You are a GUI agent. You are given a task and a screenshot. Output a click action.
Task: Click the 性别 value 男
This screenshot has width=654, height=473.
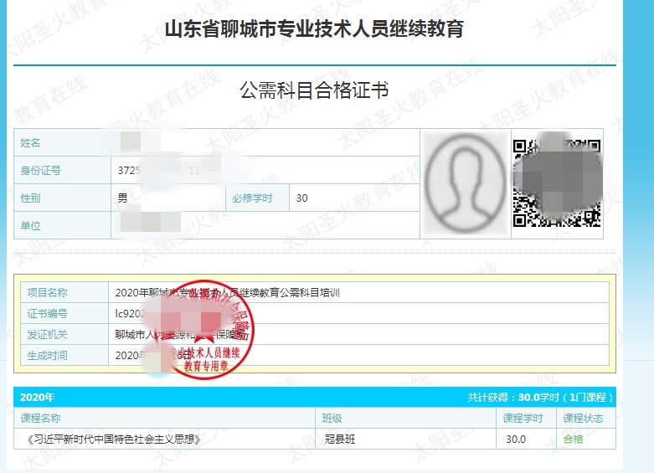tap(123, 198)
